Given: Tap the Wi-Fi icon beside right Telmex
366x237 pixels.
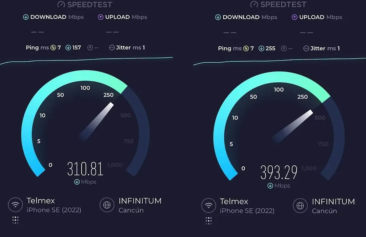Looking at the screenshot, I should [209, 205].
